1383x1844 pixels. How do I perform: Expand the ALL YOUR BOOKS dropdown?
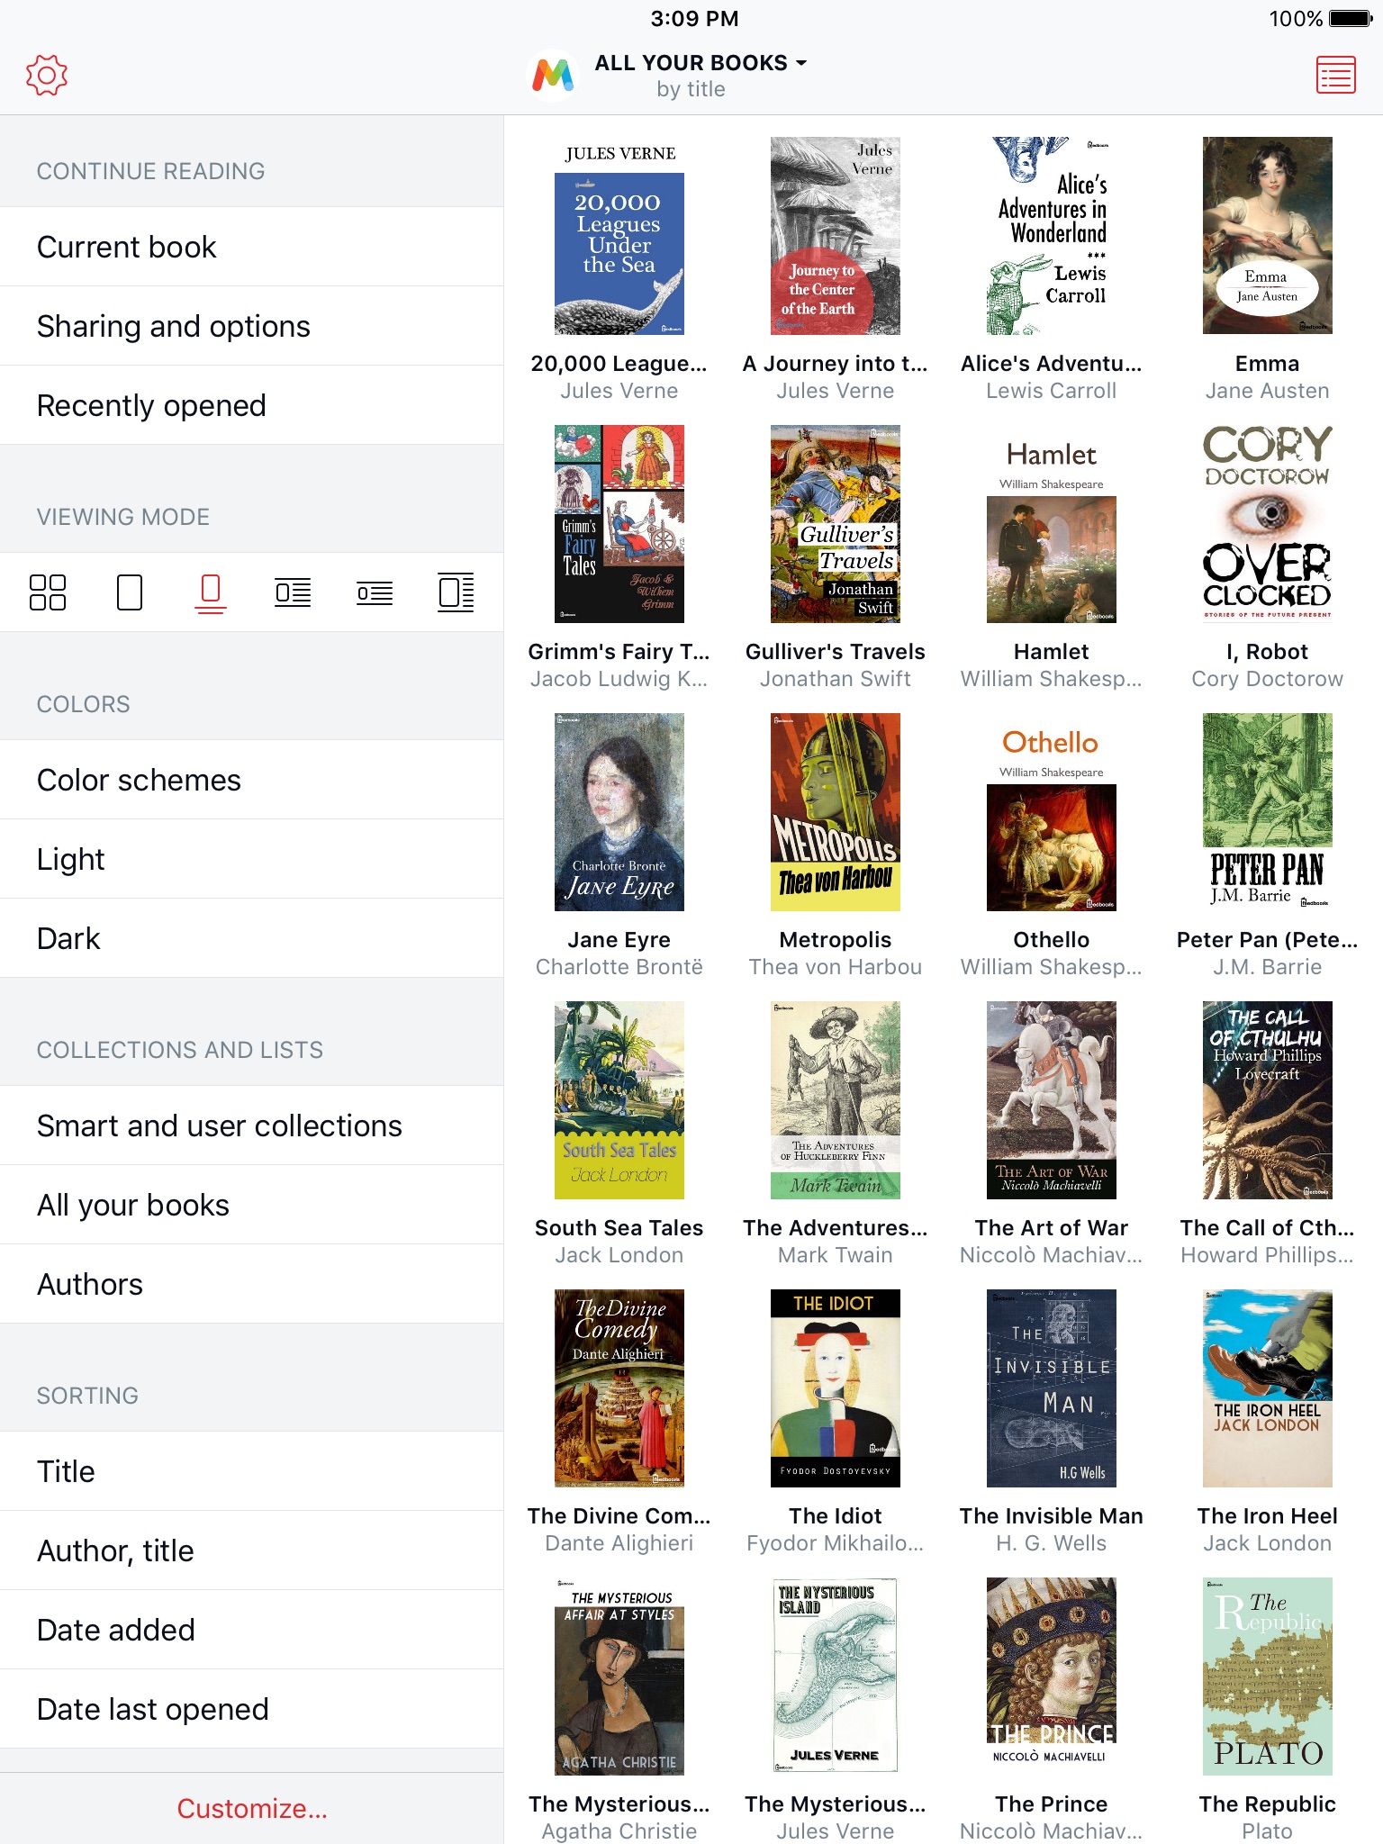click(701, 63)
